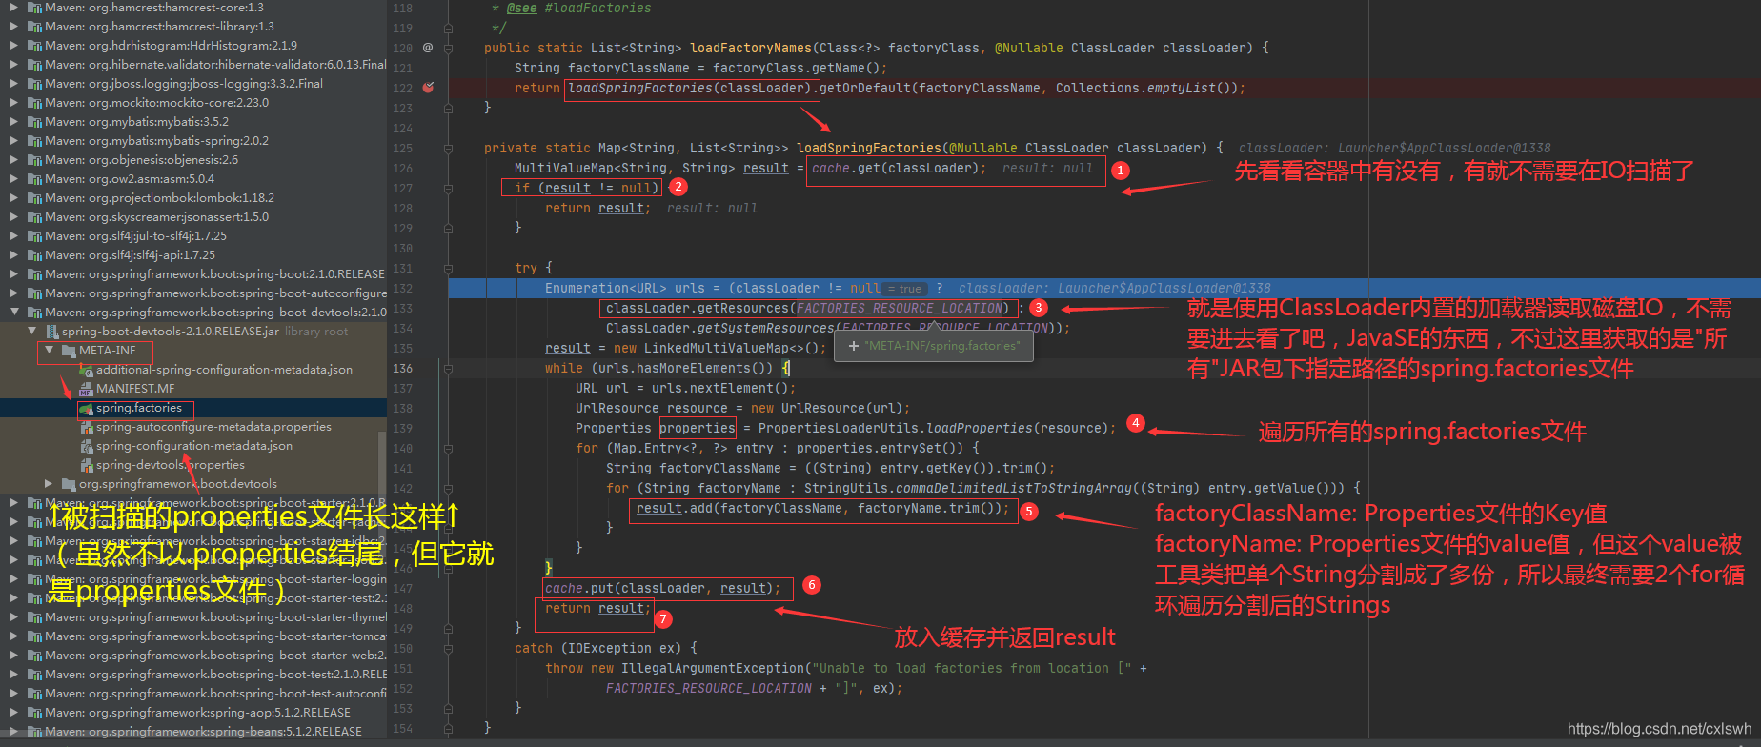The height and width of the screenshot is (747, 1761).
Task: Expand the Maven hamcrest-core:1.3 library
Action: pos(14,7)
